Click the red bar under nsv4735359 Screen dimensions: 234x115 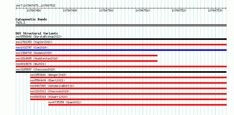138,105
